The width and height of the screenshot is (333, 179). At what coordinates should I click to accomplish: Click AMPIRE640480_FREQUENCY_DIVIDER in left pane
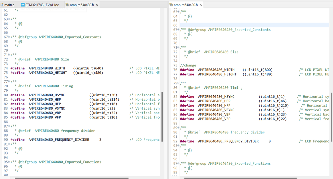(x=59, y=139)
